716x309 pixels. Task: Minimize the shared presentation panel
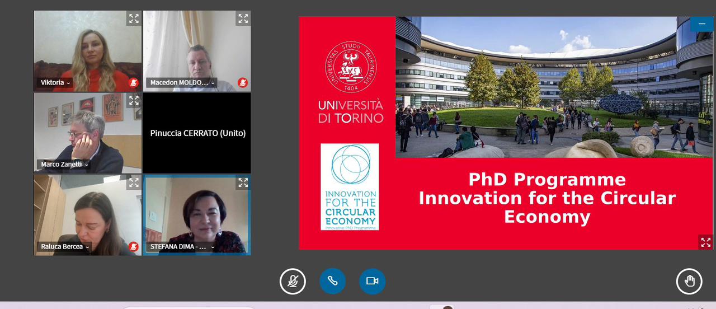coord(701,24)
